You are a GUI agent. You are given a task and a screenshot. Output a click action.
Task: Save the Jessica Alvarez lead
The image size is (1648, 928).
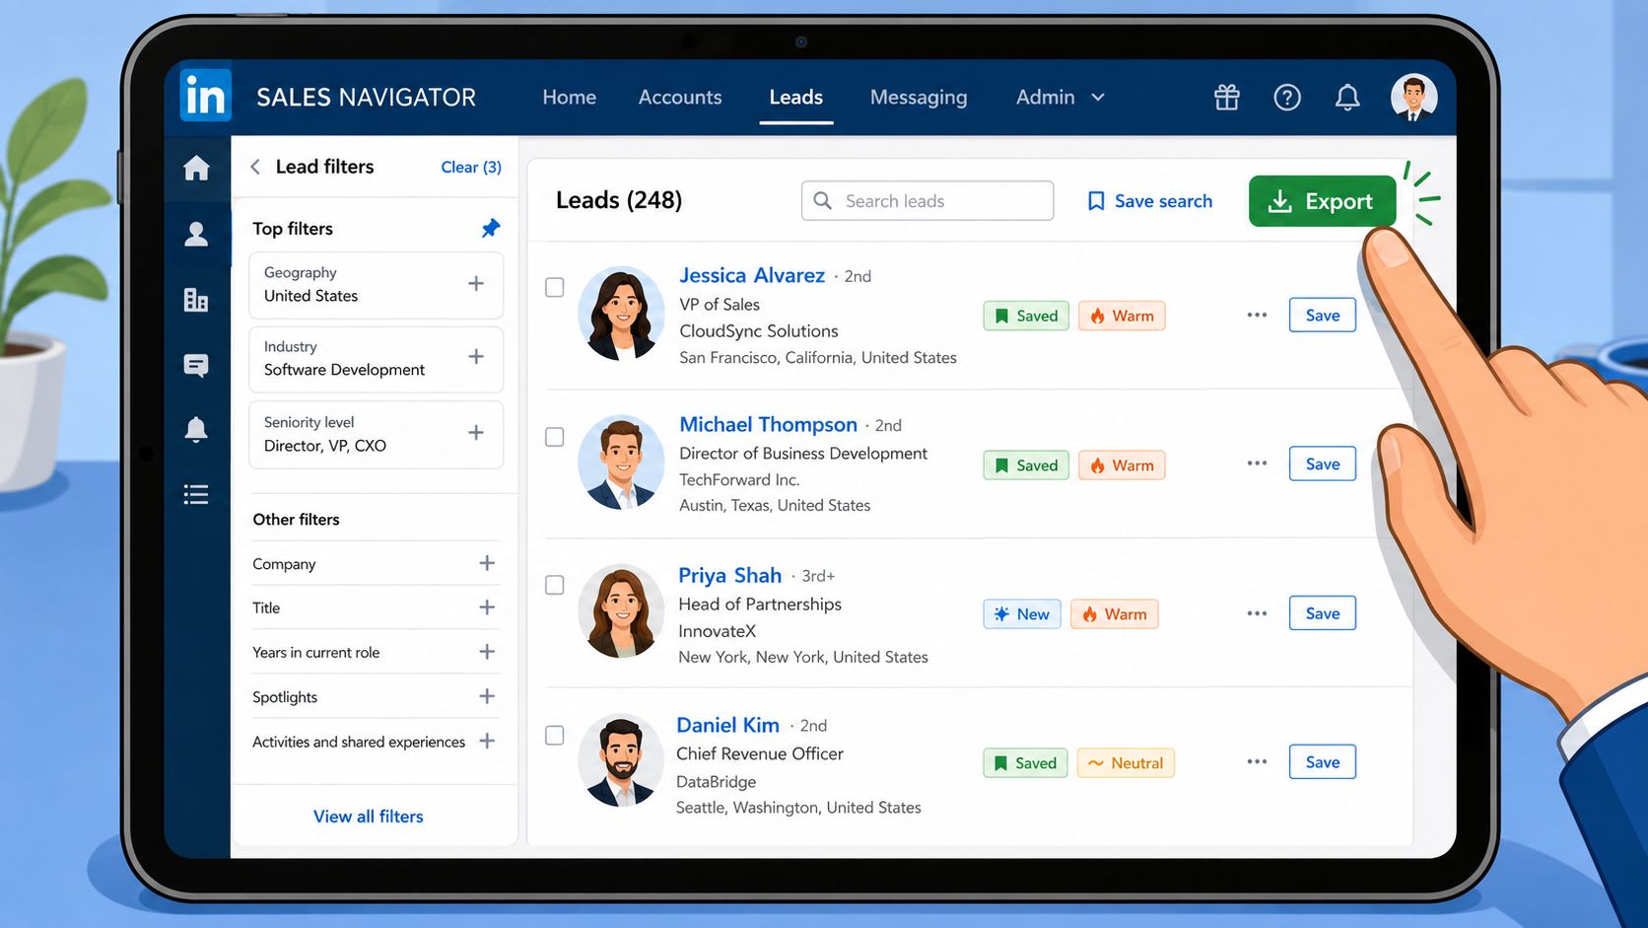point(1322,315)
